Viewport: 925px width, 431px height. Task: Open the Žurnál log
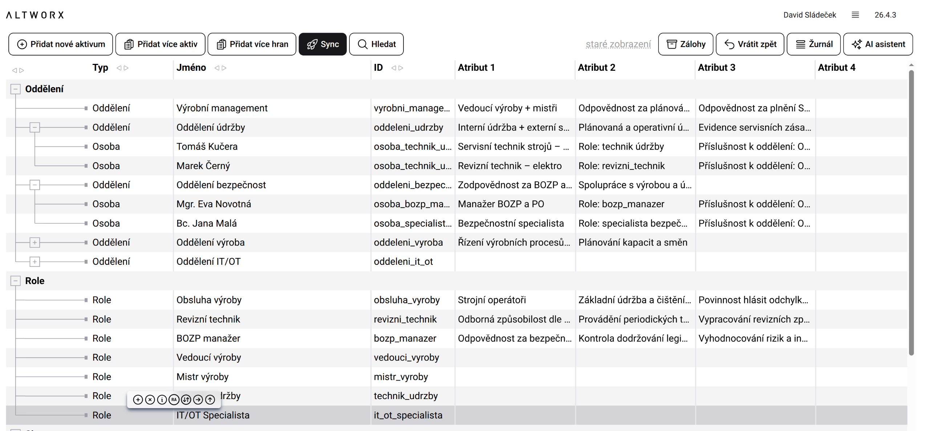click(813, 44)
